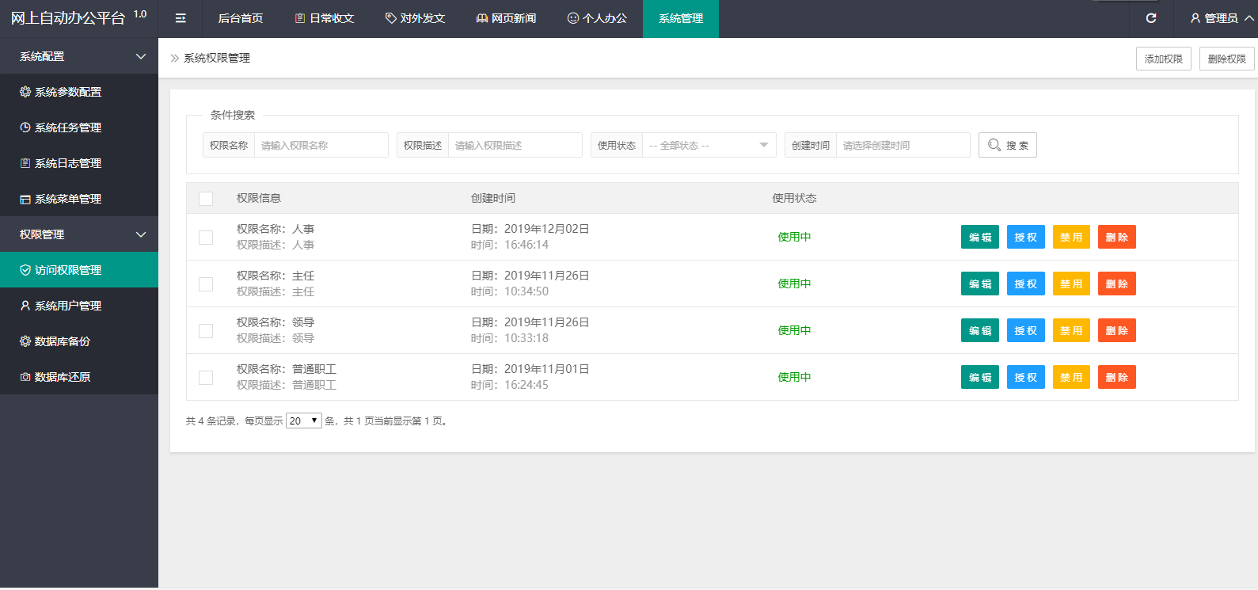Collapse the 系统配置 sidebar group
Screen dimensions: 1258x590
pos(79,56)
